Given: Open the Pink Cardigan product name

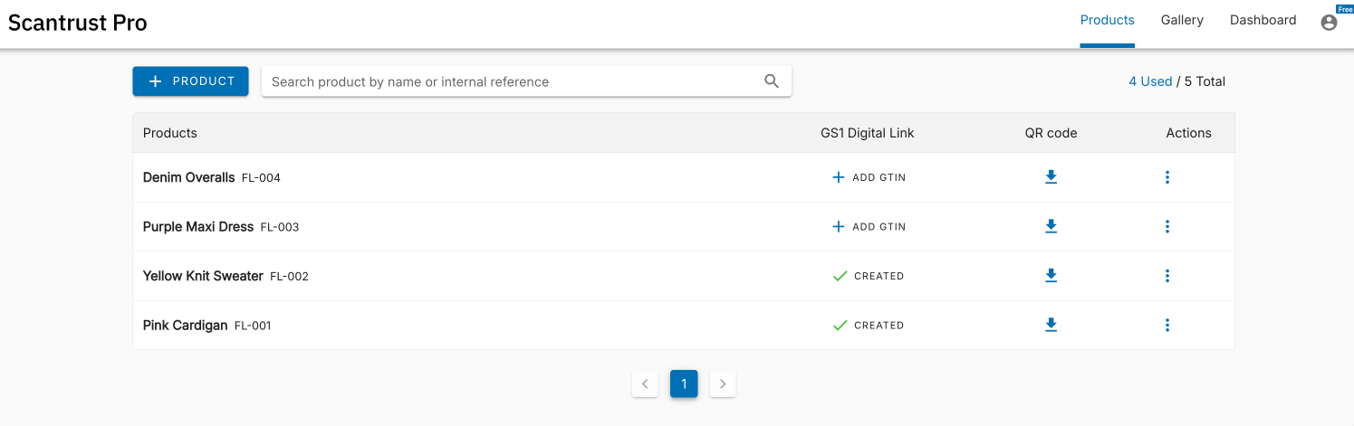Looking at the screenshot, I should [x=185, y=325].
